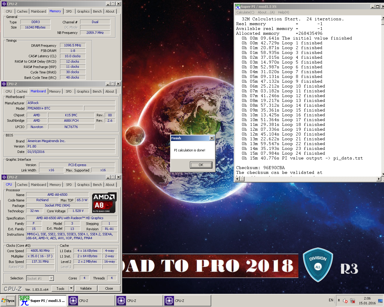This screenshot has width=384, height=307.
Task: Select the About tab in the bottom CPU-Z window
Action: pyautogui.click(x=110, y=185)
